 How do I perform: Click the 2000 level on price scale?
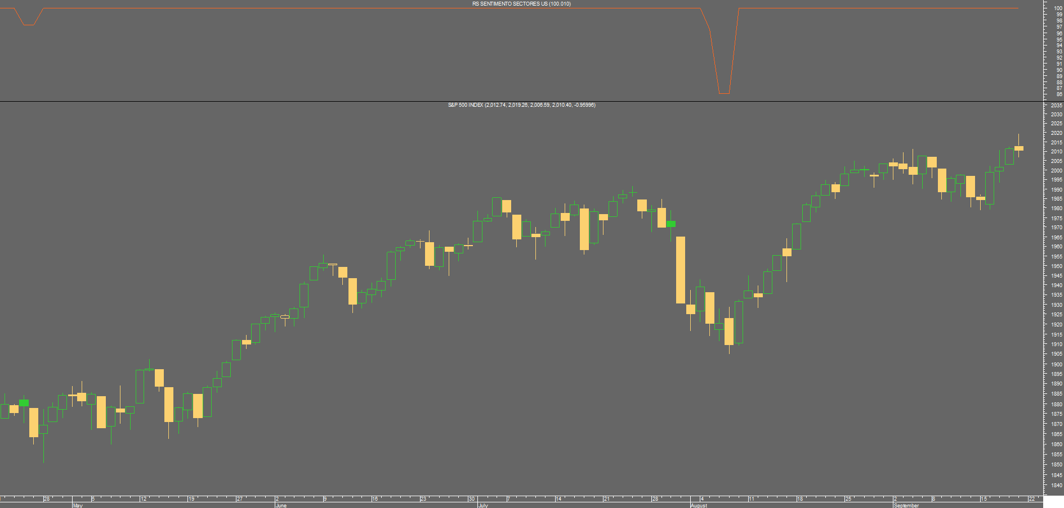point(1057,171)
